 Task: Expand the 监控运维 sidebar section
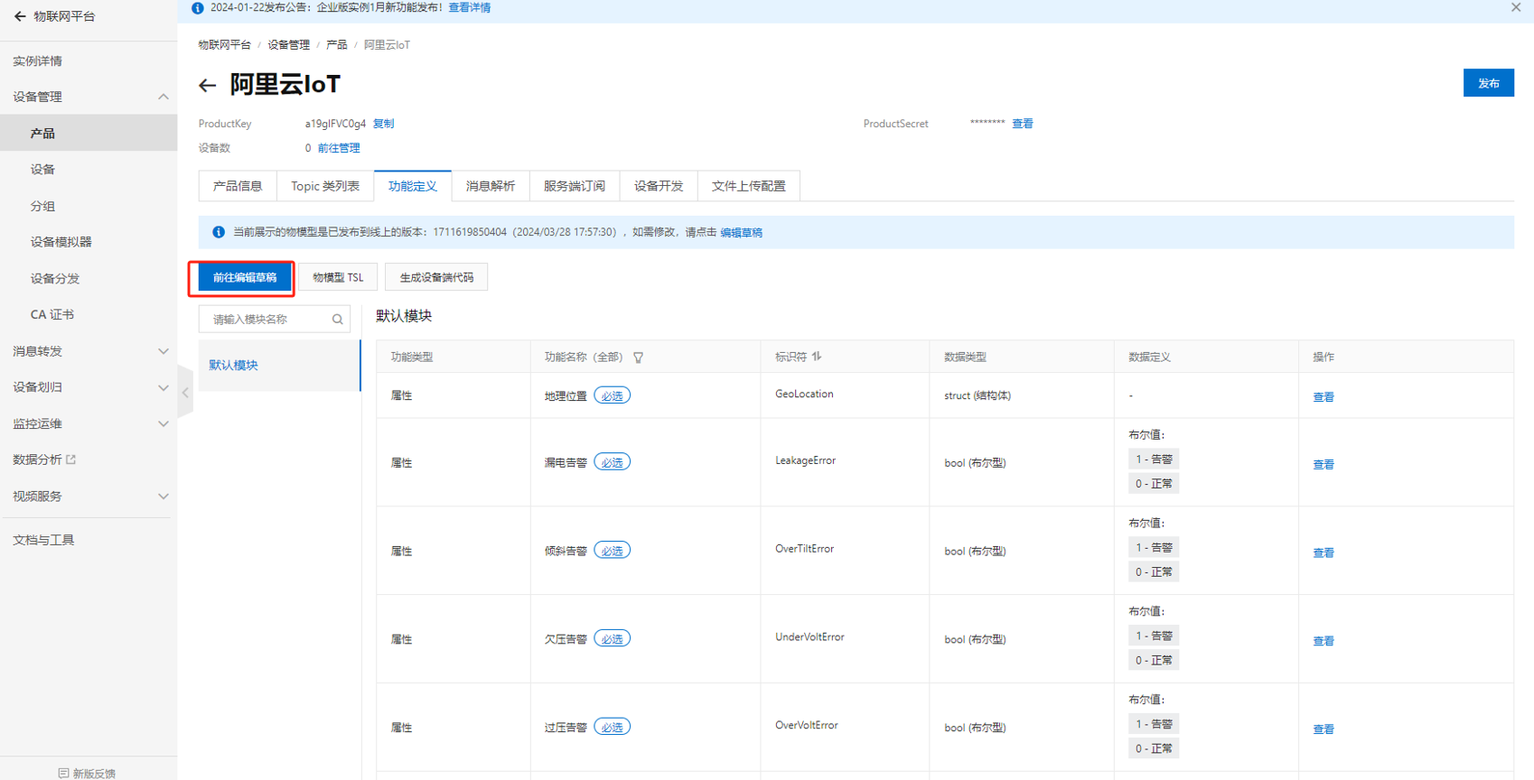(x=164, y=423)
